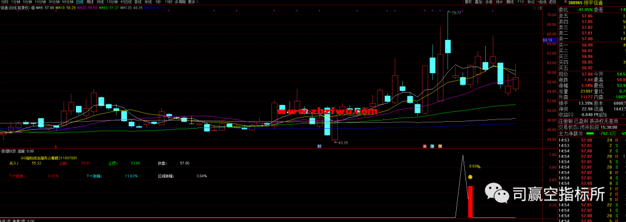
Task: Click the 返回 back button
Action: [x=552, y=2]
